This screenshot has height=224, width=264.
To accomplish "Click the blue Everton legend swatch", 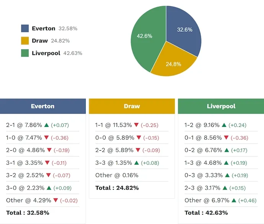I will [x=25, y=28].
